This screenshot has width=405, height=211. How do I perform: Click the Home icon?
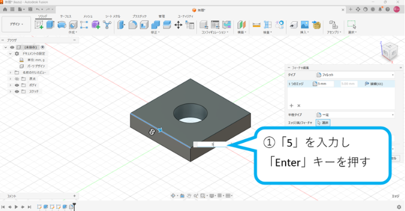pyautogui.click(x=5, y=9)
